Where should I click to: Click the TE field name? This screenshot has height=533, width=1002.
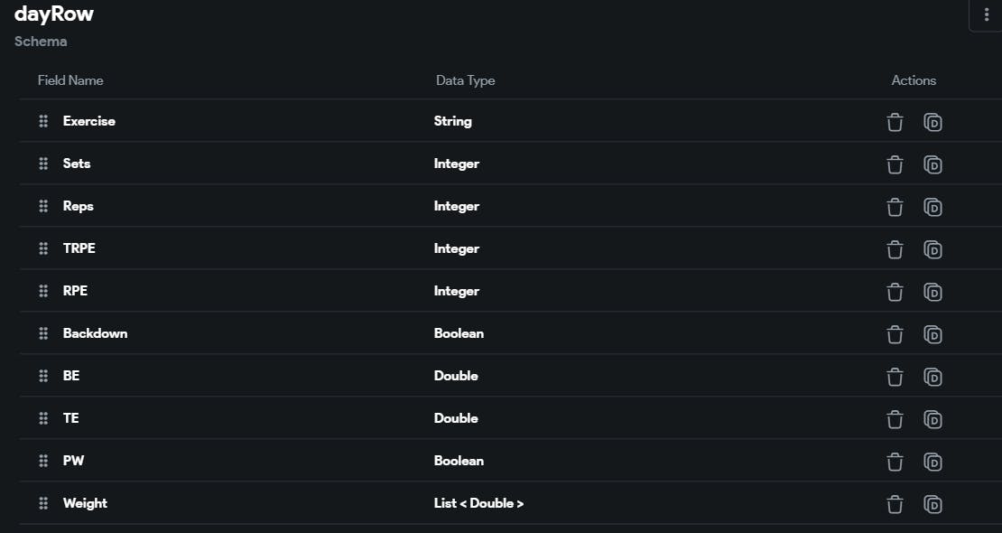pos(71,418)
